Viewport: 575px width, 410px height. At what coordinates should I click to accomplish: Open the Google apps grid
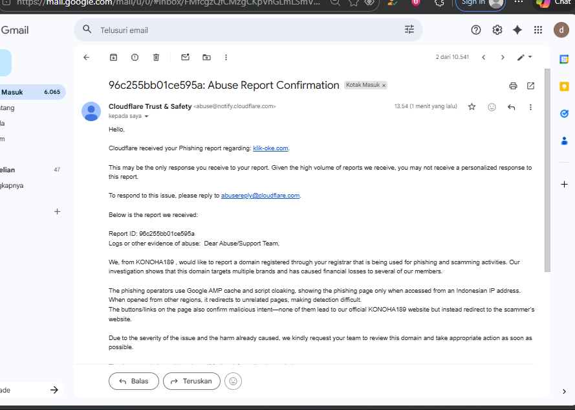pos(538,30)
